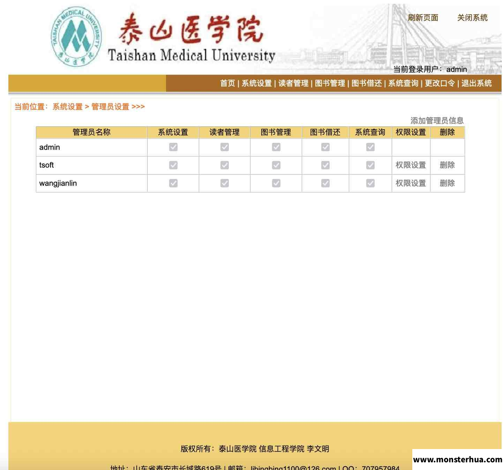Open 图书借还 navigation menu item

[367, 83]
